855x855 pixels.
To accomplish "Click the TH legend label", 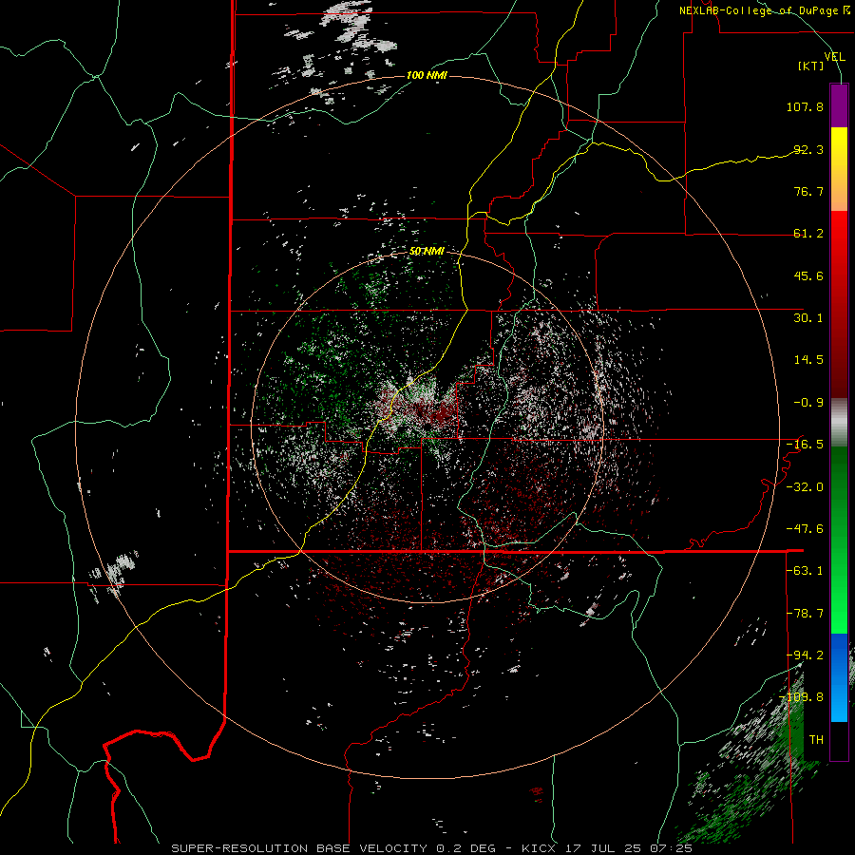I will [x=816, y=740].
